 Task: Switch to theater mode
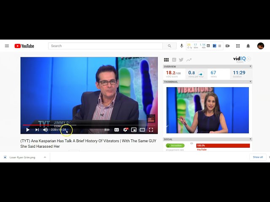(142, 130)
